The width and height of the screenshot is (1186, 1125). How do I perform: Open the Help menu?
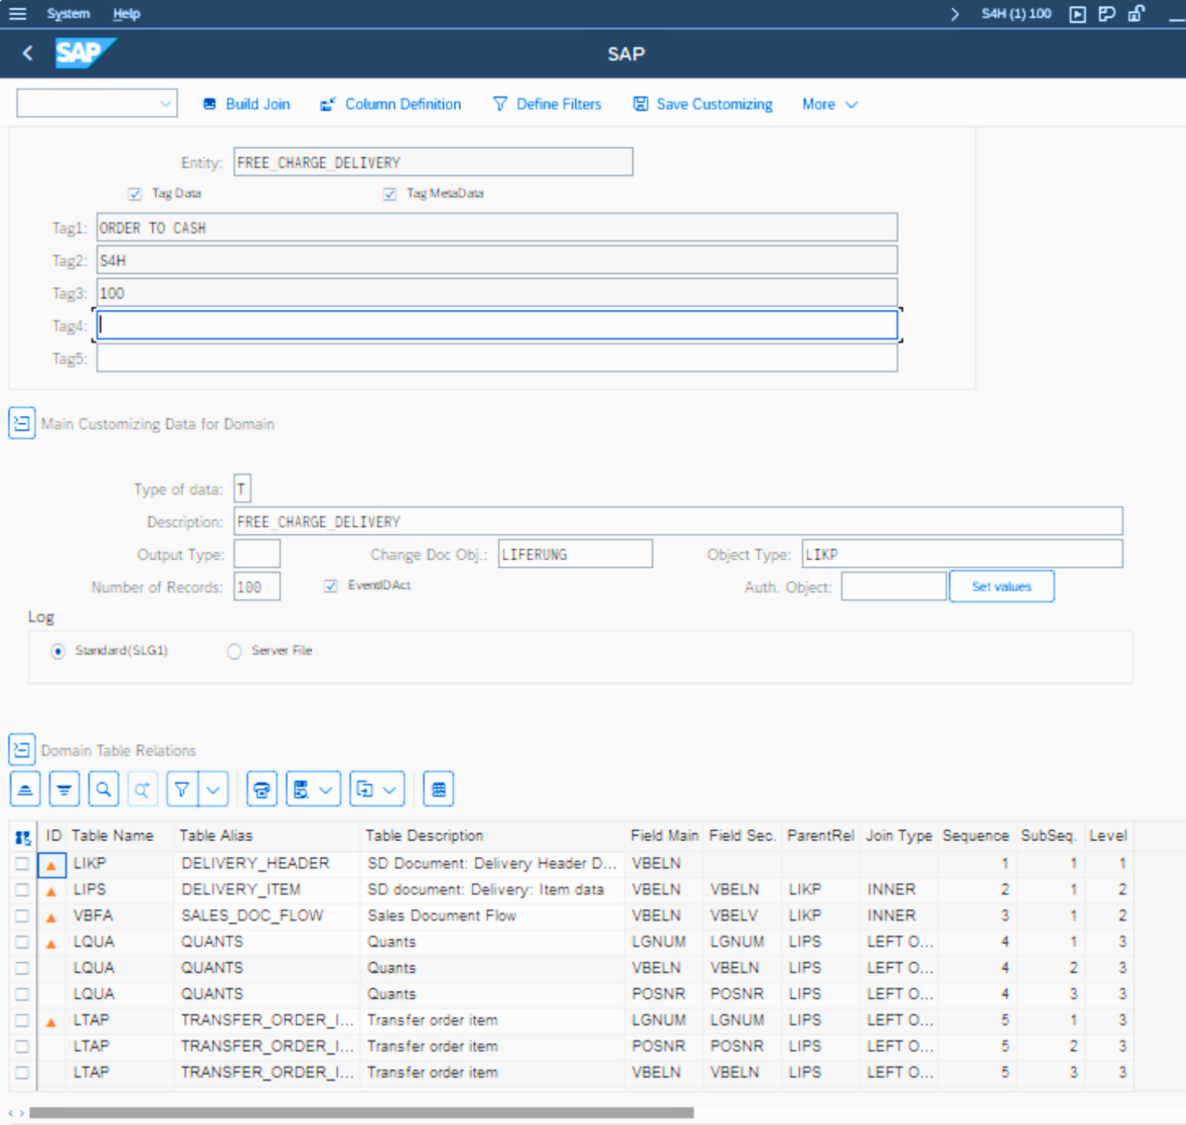(126, 14)
